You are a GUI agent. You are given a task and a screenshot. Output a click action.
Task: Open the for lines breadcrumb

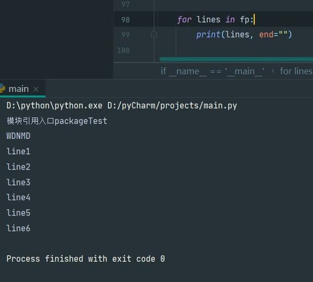[296, 71]
